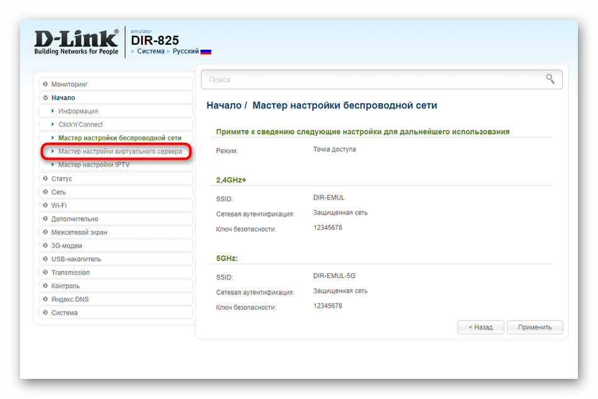The image size is (598, 399).
Task: Select Мастер настройки виртуального сервера
Action: click(120, 152)
